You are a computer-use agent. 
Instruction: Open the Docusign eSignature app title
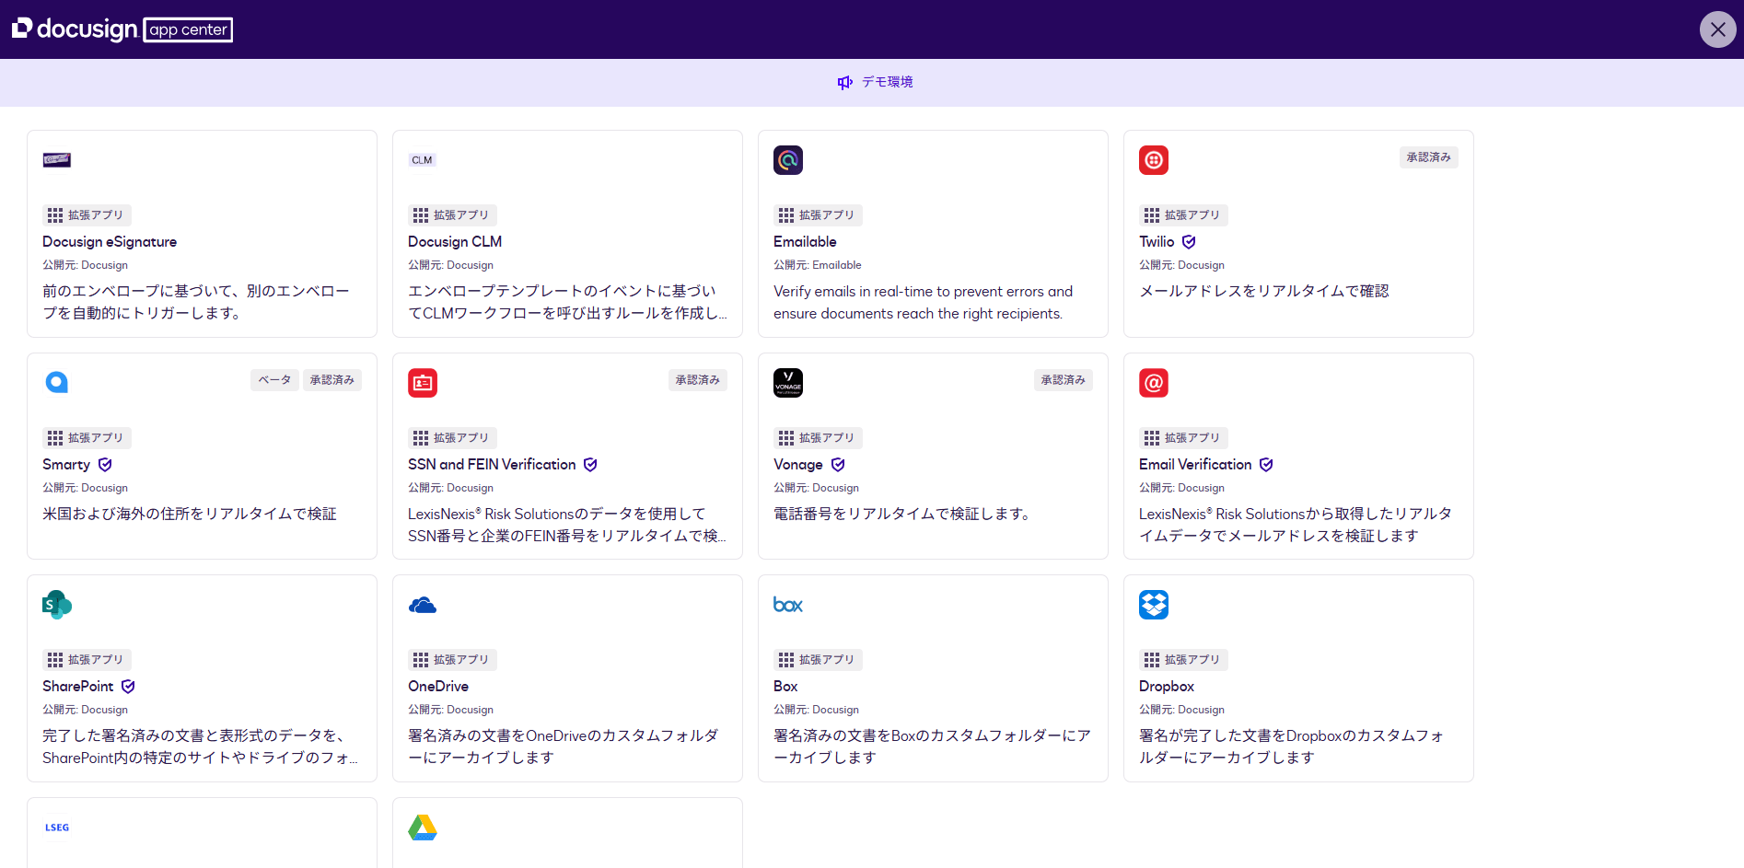pos(110,242)
